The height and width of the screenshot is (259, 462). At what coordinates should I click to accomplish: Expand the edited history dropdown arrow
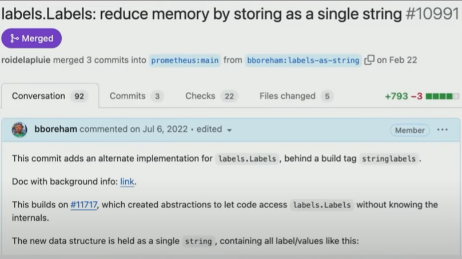(229, 130)
